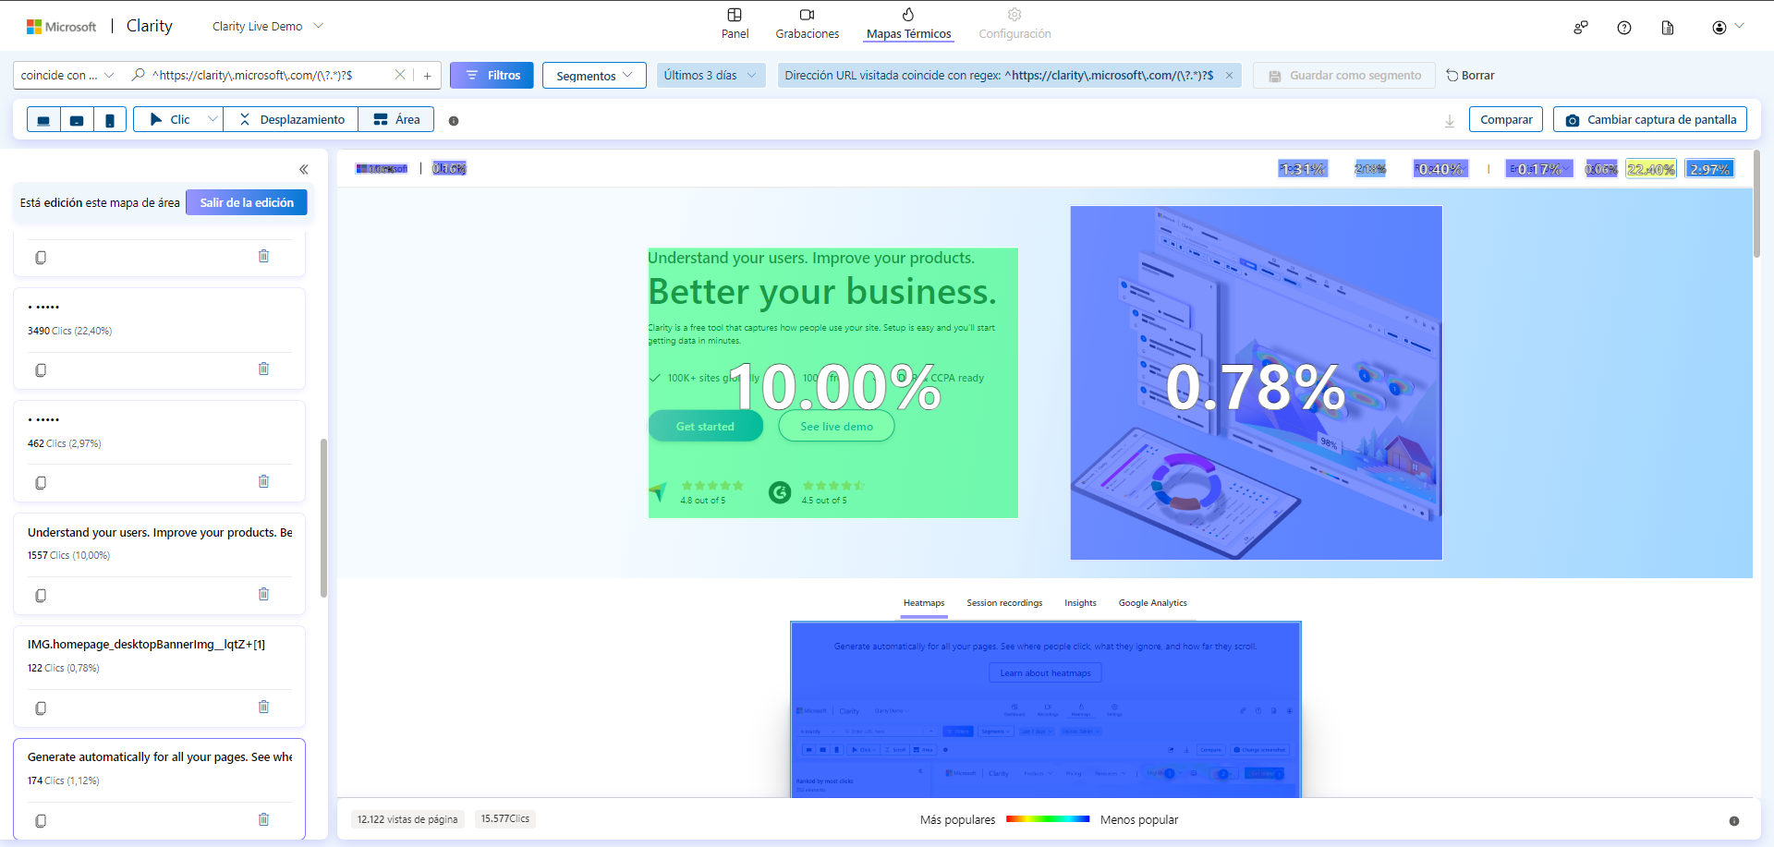Viewport: 1774px width, 847px height.
Task: Click the popularity color gradient legend
Action: [1048, 819]
